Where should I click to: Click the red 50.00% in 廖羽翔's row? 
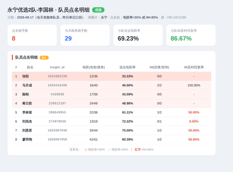tap(194, 139)
